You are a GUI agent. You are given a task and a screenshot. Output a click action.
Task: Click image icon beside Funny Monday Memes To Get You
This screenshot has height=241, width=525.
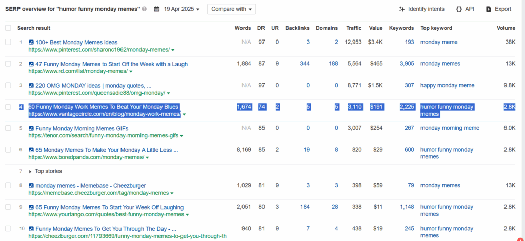coord(31,229)
